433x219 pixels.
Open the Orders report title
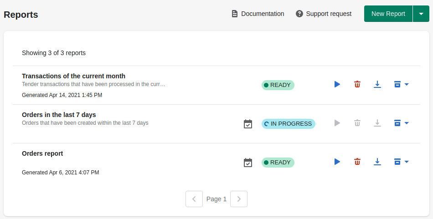click(42, 153)
